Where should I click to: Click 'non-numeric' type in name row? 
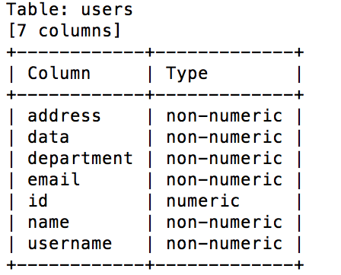click(x=225, y=223)
